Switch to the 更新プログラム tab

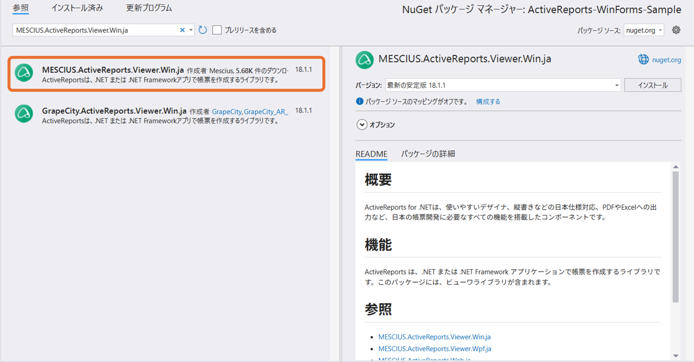(x=149, y=8)
